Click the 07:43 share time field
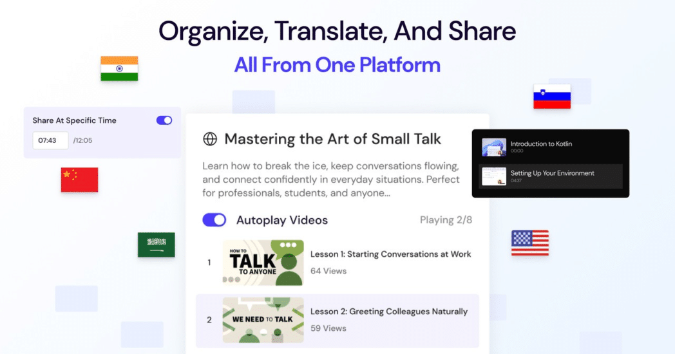675x354 pixels. point(50,140)
